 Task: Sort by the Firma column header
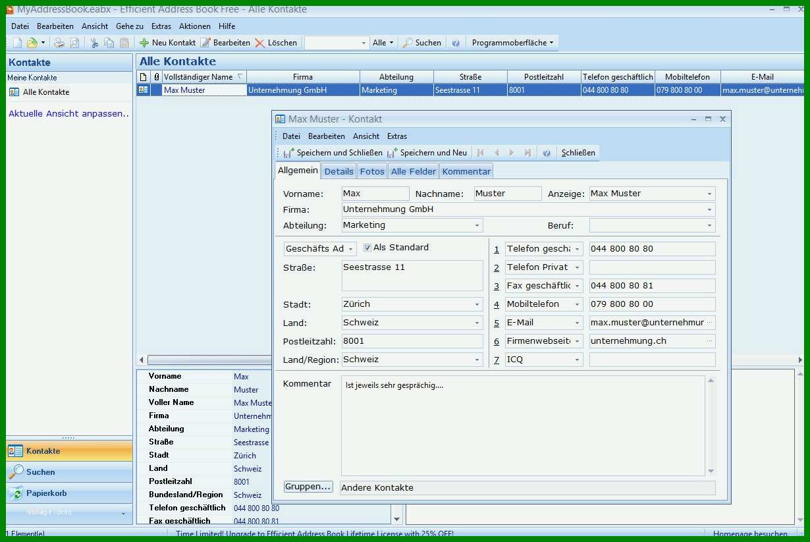[x=303, y=77]
